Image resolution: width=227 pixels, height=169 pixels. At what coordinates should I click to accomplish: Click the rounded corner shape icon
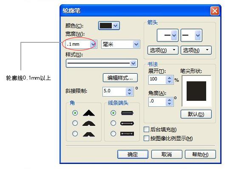[x=89, y=123]
